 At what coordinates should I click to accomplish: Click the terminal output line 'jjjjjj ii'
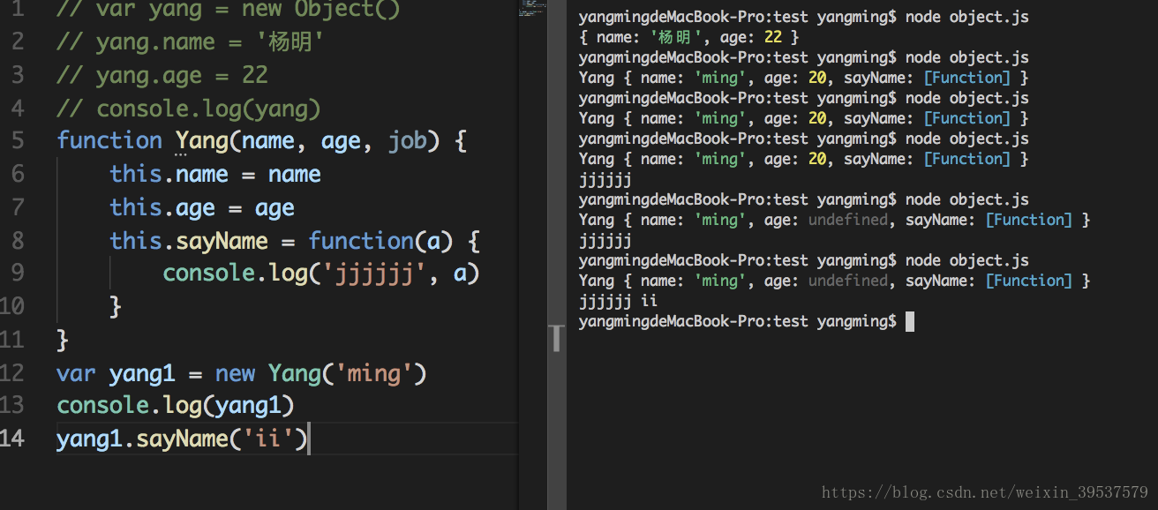618,301
